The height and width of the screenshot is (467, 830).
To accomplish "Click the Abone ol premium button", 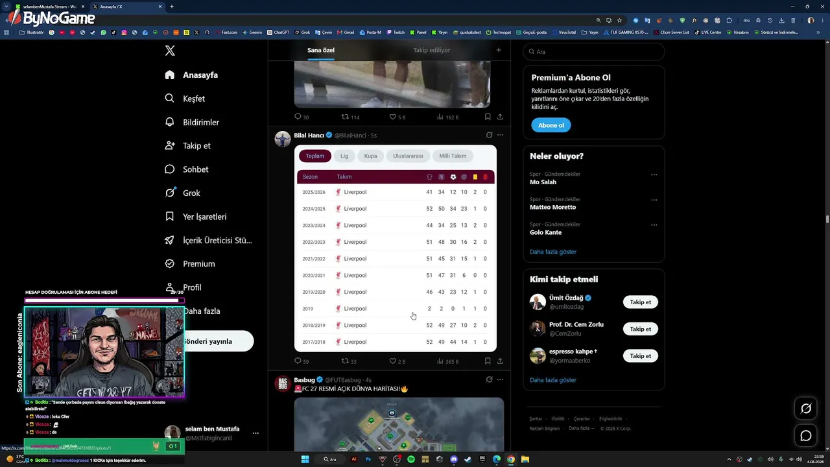I will pos(551,125).
